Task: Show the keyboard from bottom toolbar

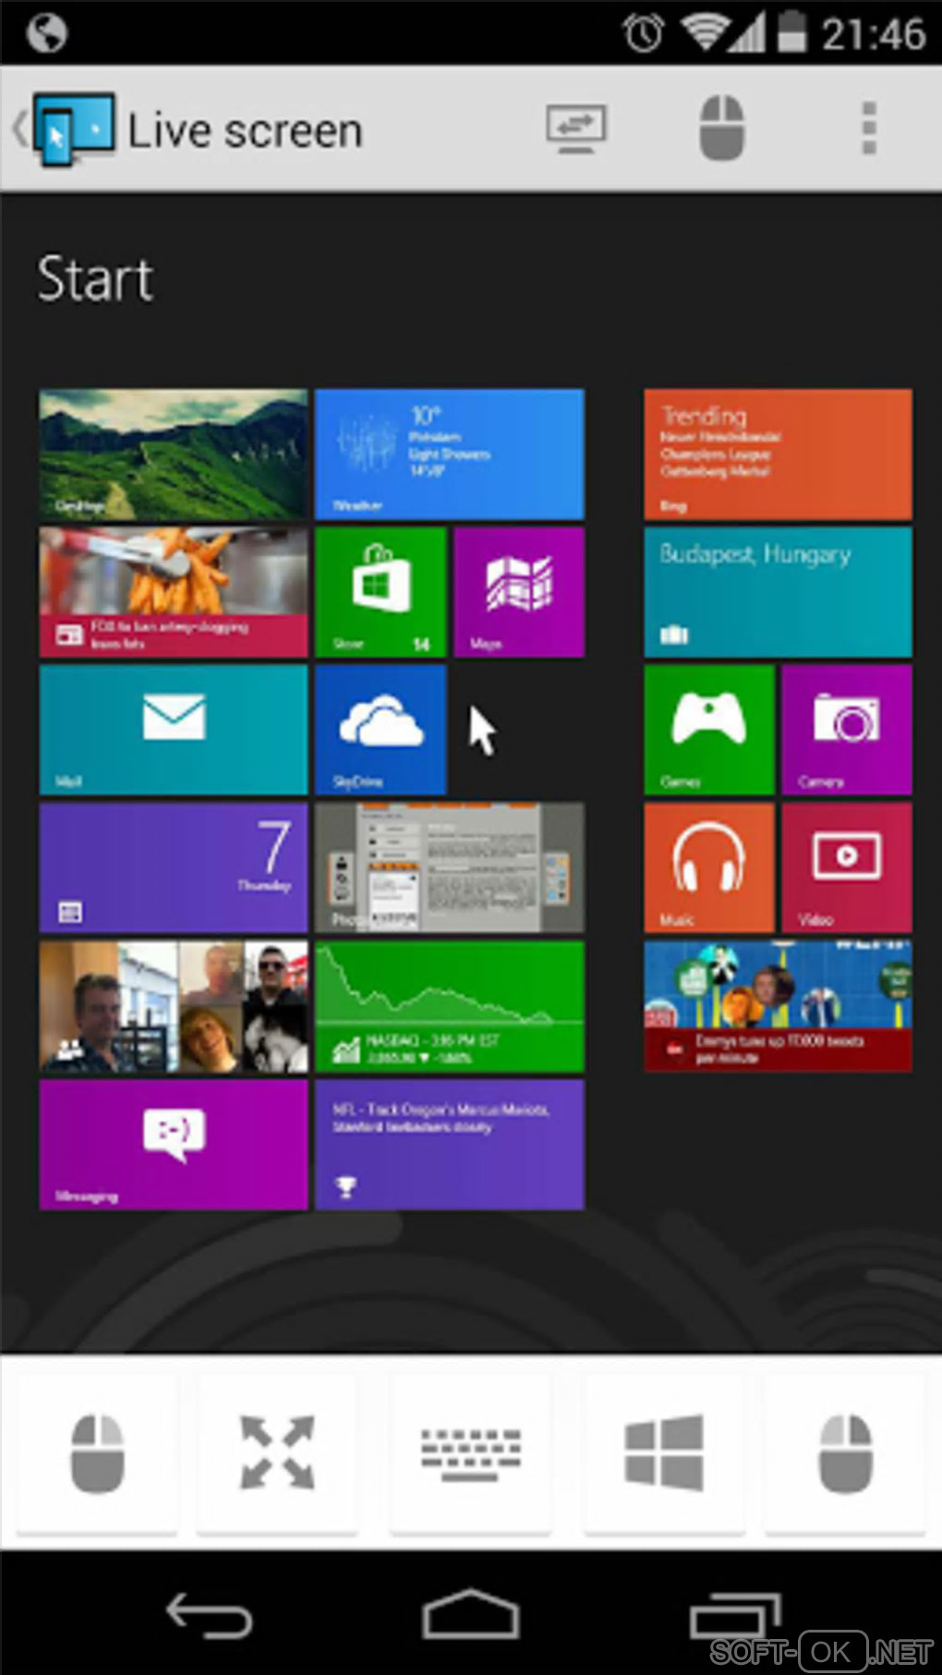Action: pyautogui.click(x=471, y=1453)
